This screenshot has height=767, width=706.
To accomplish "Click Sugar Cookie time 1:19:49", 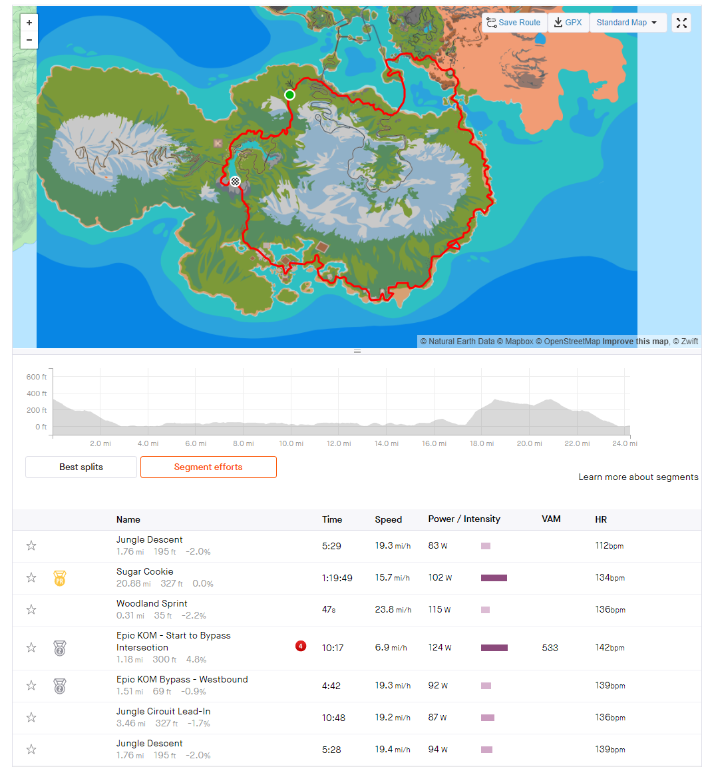I will click(x=337, y=578).
